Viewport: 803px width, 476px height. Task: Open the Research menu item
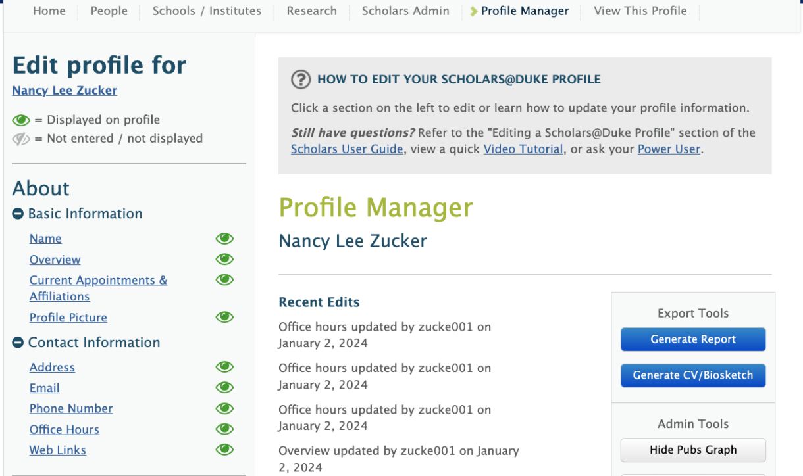(x=312, y=11)
